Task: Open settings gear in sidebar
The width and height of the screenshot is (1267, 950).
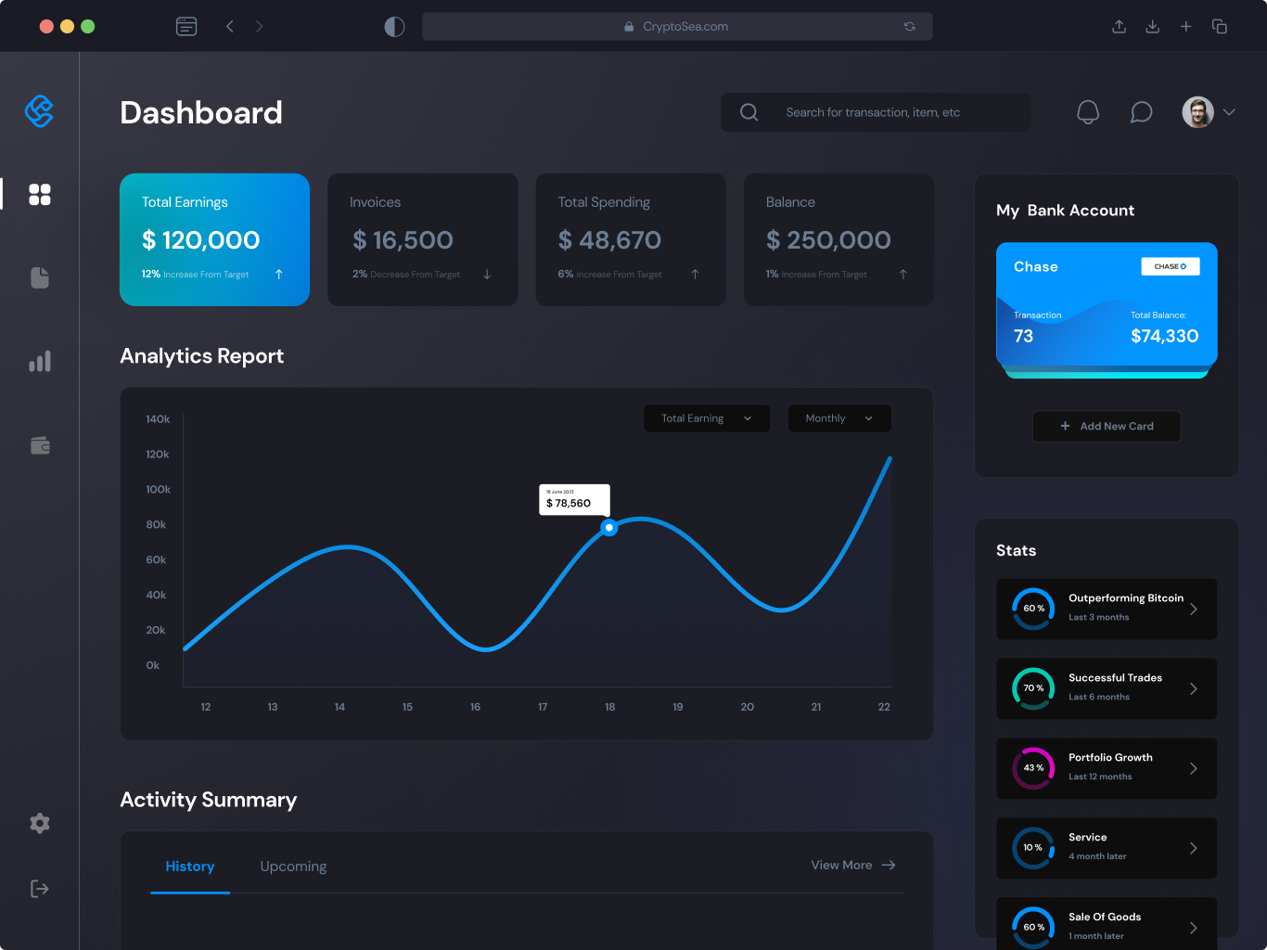Action: [x=40, y=823]
